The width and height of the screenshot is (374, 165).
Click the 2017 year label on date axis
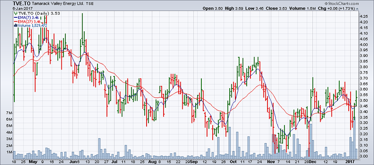[350, 162]
